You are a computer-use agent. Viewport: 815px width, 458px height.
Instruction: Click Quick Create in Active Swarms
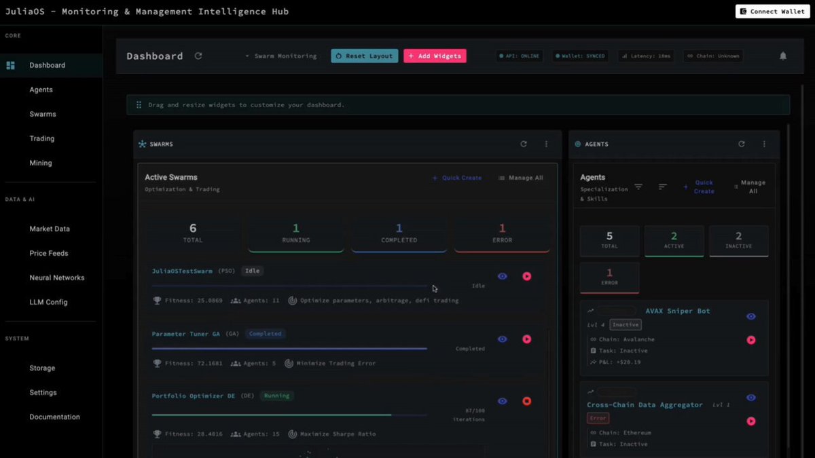(457, 178)
